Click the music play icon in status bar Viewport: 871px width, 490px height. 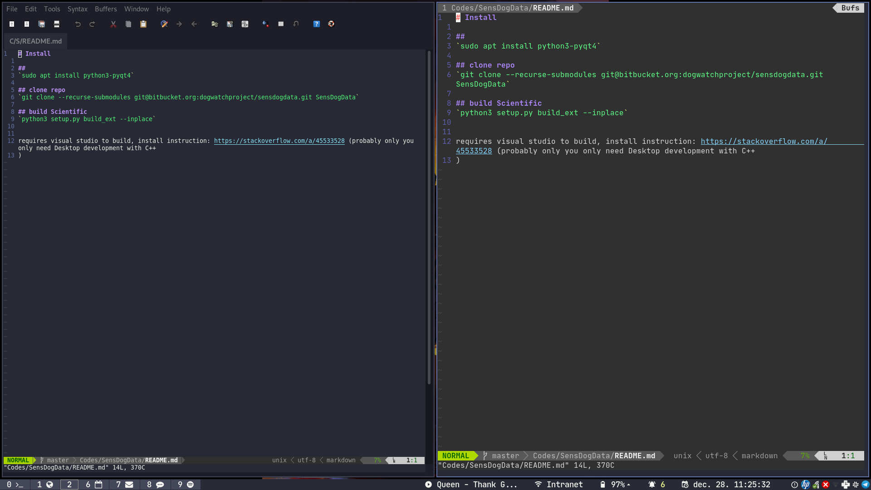coord(428,485)
